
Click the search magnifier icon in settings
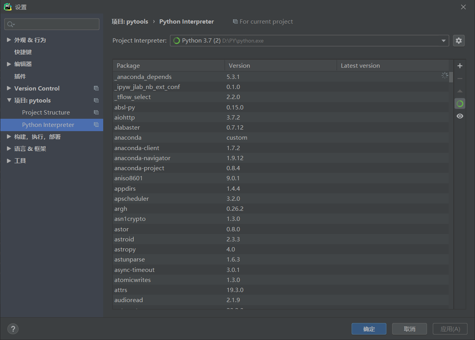10,24
